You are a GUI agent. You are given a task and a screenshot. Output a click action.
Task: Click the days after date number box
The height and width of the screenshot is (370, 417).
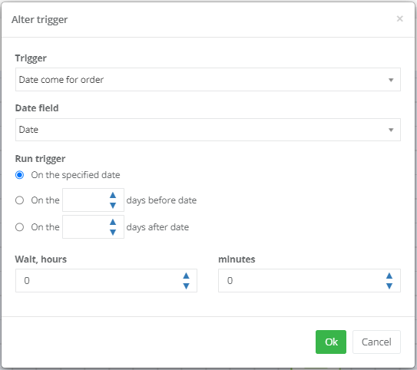[93, 227]
